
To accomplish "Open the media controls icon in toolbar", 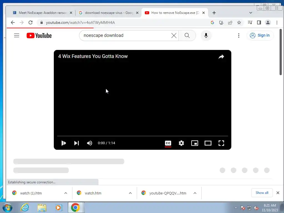I will pyautogui.click(x=250, y=22).
